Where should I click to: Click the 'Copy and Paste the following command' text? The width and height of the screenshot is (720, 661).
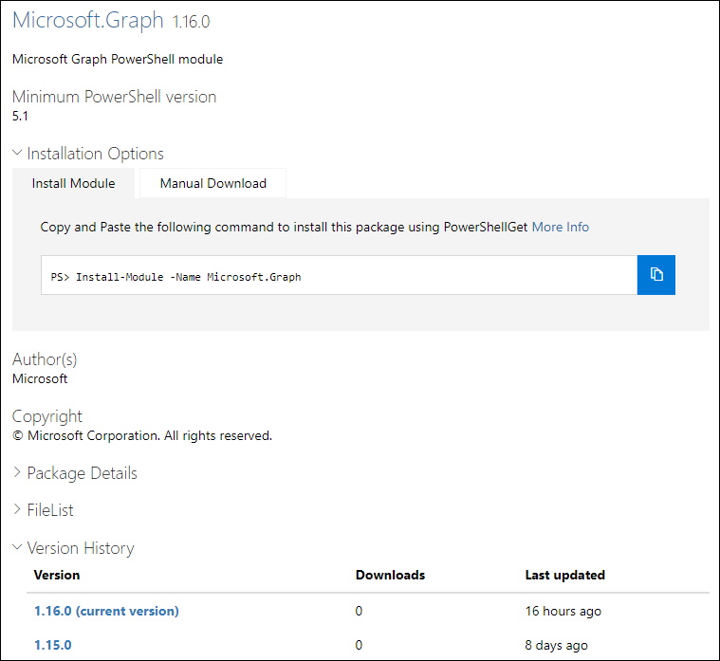(x=284, y=227)
